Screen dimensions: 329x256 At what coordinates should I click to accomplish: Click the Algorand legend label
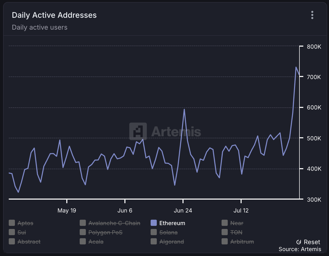pyautogui.click(x=172, y=242)
